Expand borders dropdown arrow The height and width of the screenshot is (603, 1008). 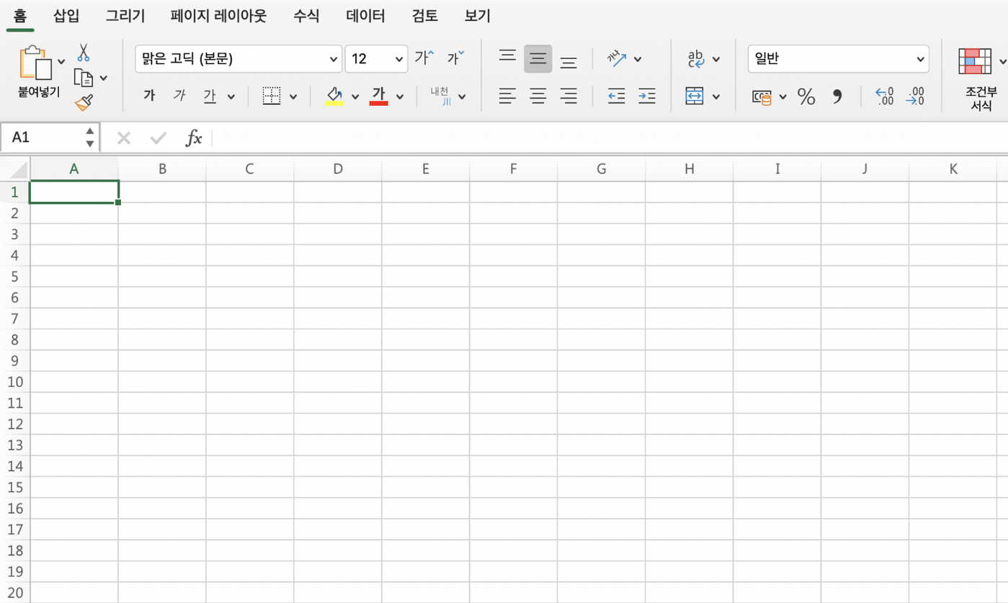coord(293,97)
